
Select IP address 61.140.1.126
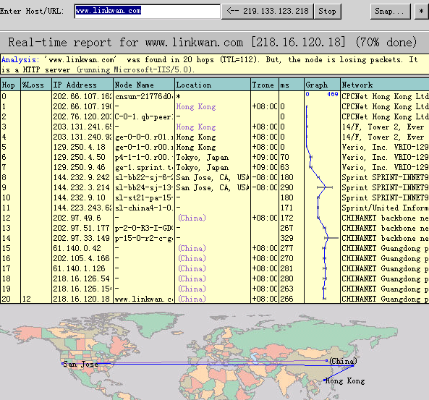(79, 268)
